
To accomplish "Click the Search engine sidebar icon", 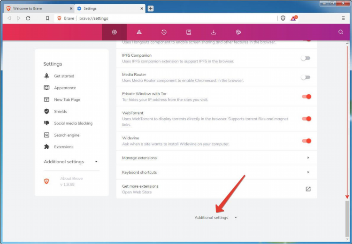I will coord(46,135).
